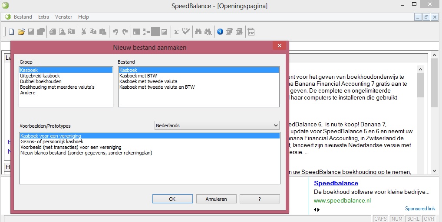Screen dimensions: 442x222
Task: Select Kasboek voor een vereniging prototype
Action: (150, 136)
